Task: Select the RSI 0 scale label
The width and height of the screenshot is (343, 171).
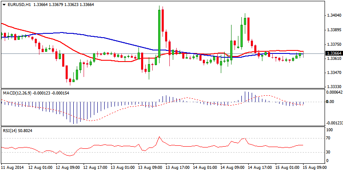Action: pyautogui.click(x=327, y=161)
